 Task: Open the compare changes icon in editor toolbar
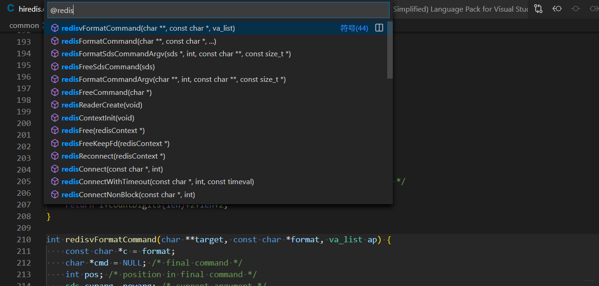tap(538, 9)
